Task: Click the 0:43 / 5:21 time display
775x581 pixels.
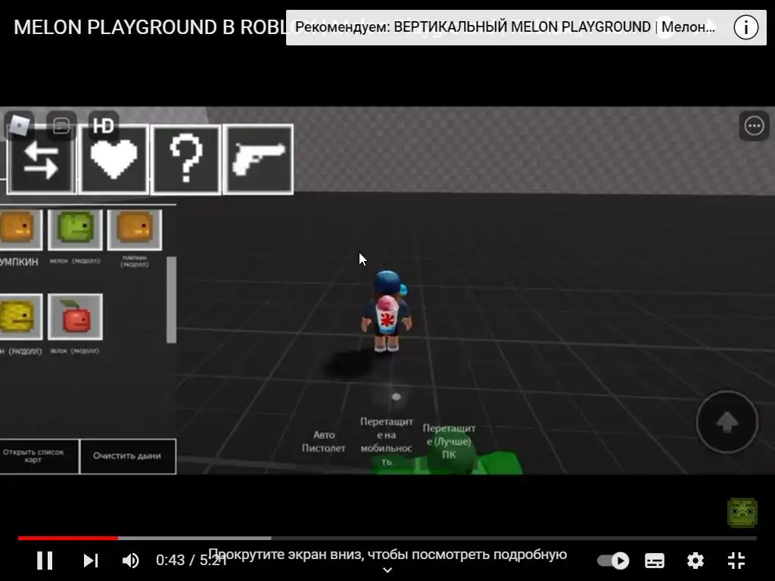Action: 191,561
